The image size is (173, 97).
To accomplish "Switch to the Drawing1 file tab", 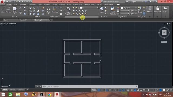I will (x=23, y=20).
